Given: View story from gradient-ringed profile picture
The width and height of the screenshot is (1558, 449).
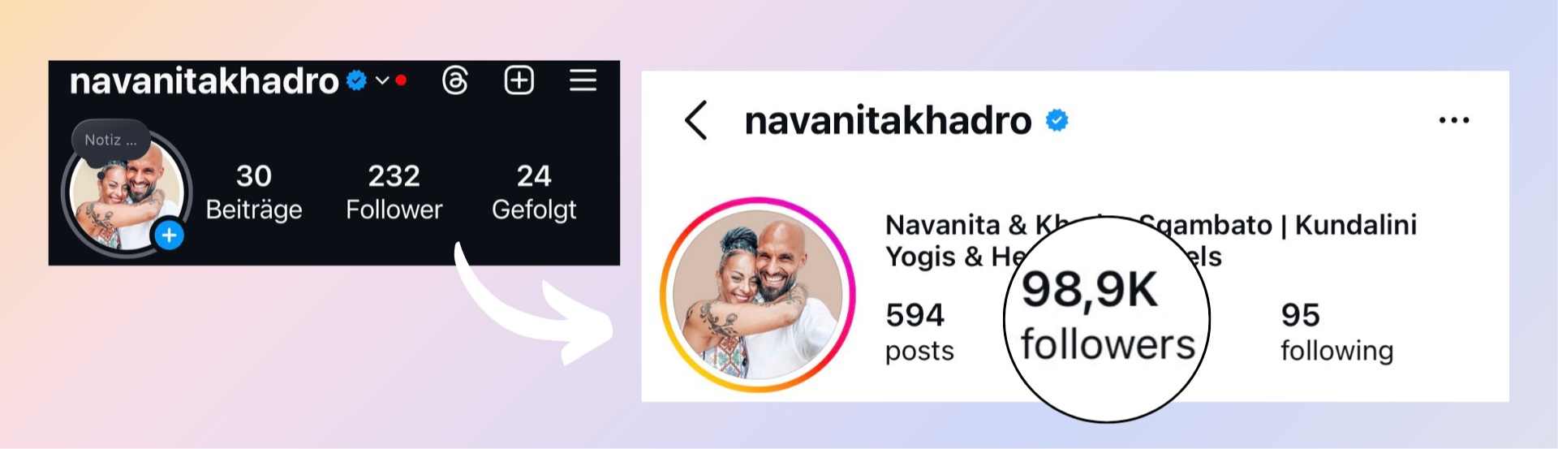Looking at the screenshot, I should pyautogui.click(x=758, y=295).
